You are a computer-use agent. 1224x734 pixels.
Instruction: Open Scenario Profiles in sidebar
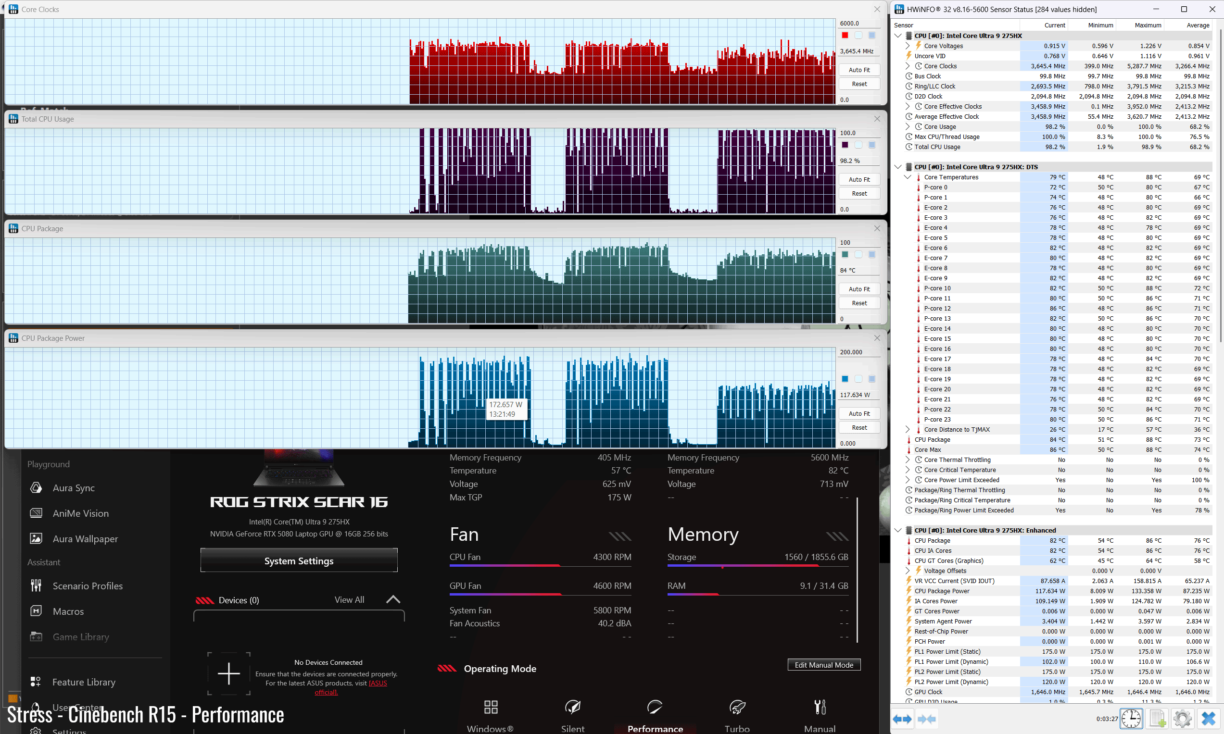point(87,586)
